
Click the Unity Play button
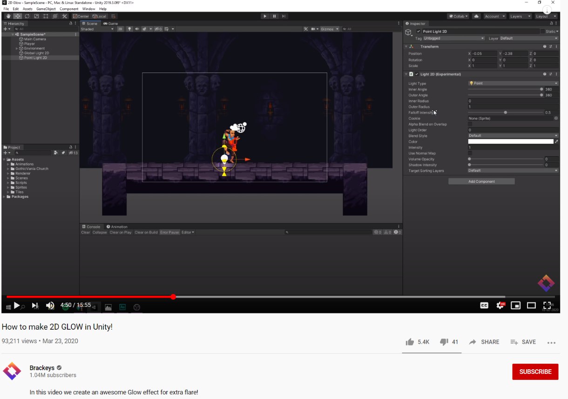[x=265, y=16]
